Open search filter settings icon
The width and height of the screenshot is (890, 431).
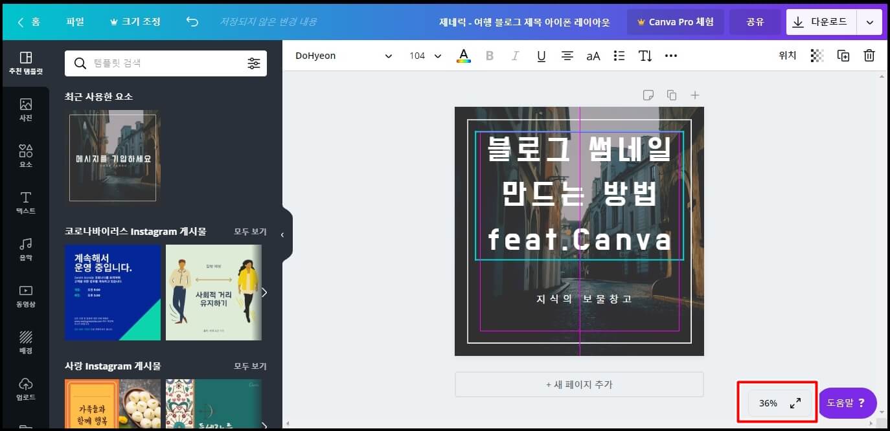(x=253, y=63)
